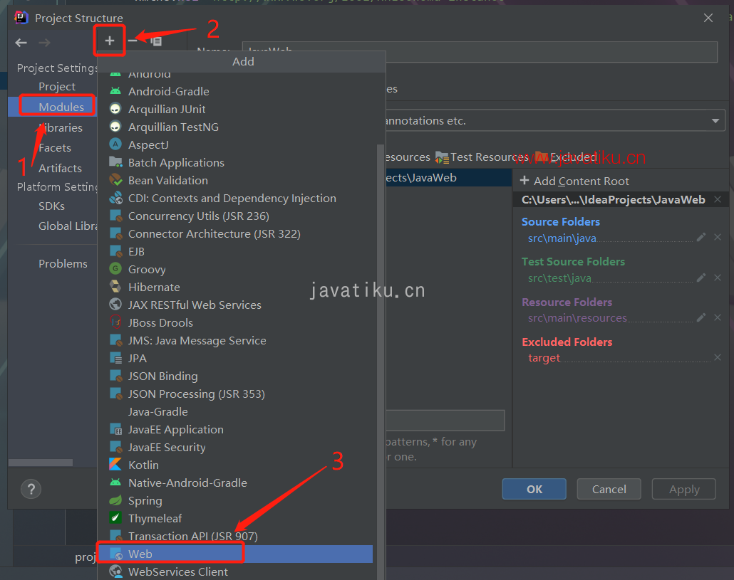Select JSON Processing (JSR 353)
The image size is (734, 580).
(x=235, y=394)
